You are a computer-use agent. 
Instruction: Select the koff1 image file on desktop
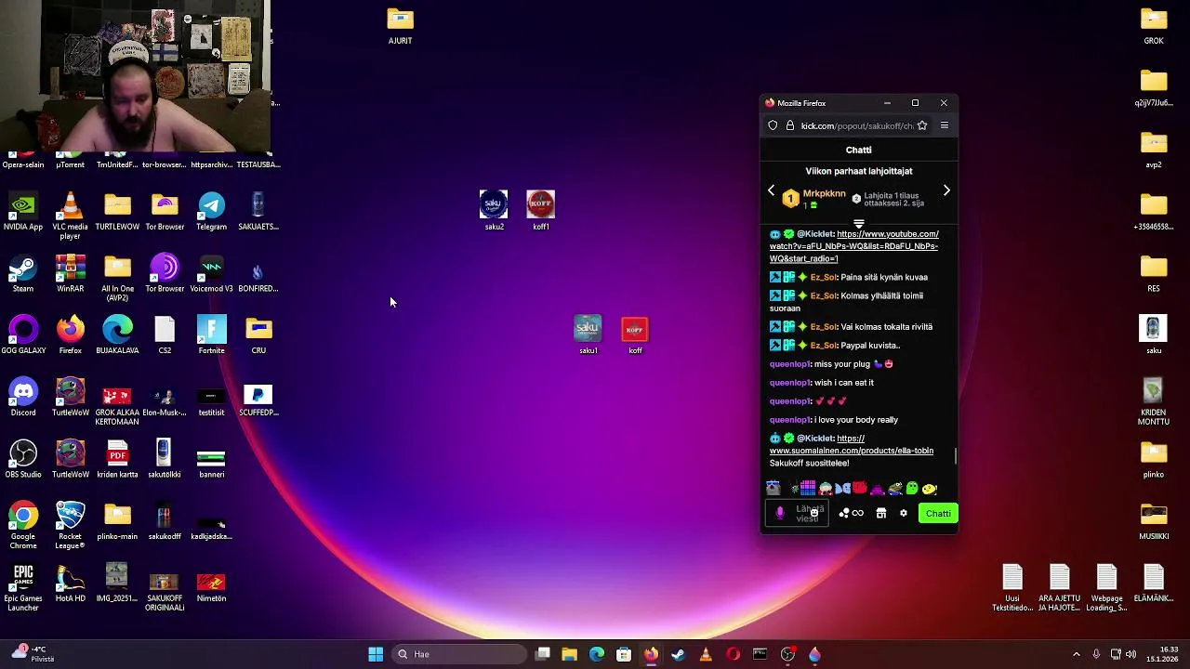pyautogui.click(x=540, y=211)
